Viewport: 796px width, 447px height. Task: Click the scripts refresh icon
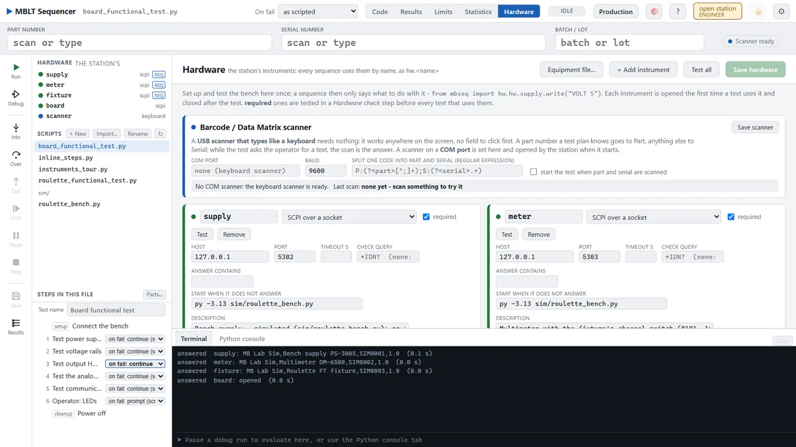[160, 133]
